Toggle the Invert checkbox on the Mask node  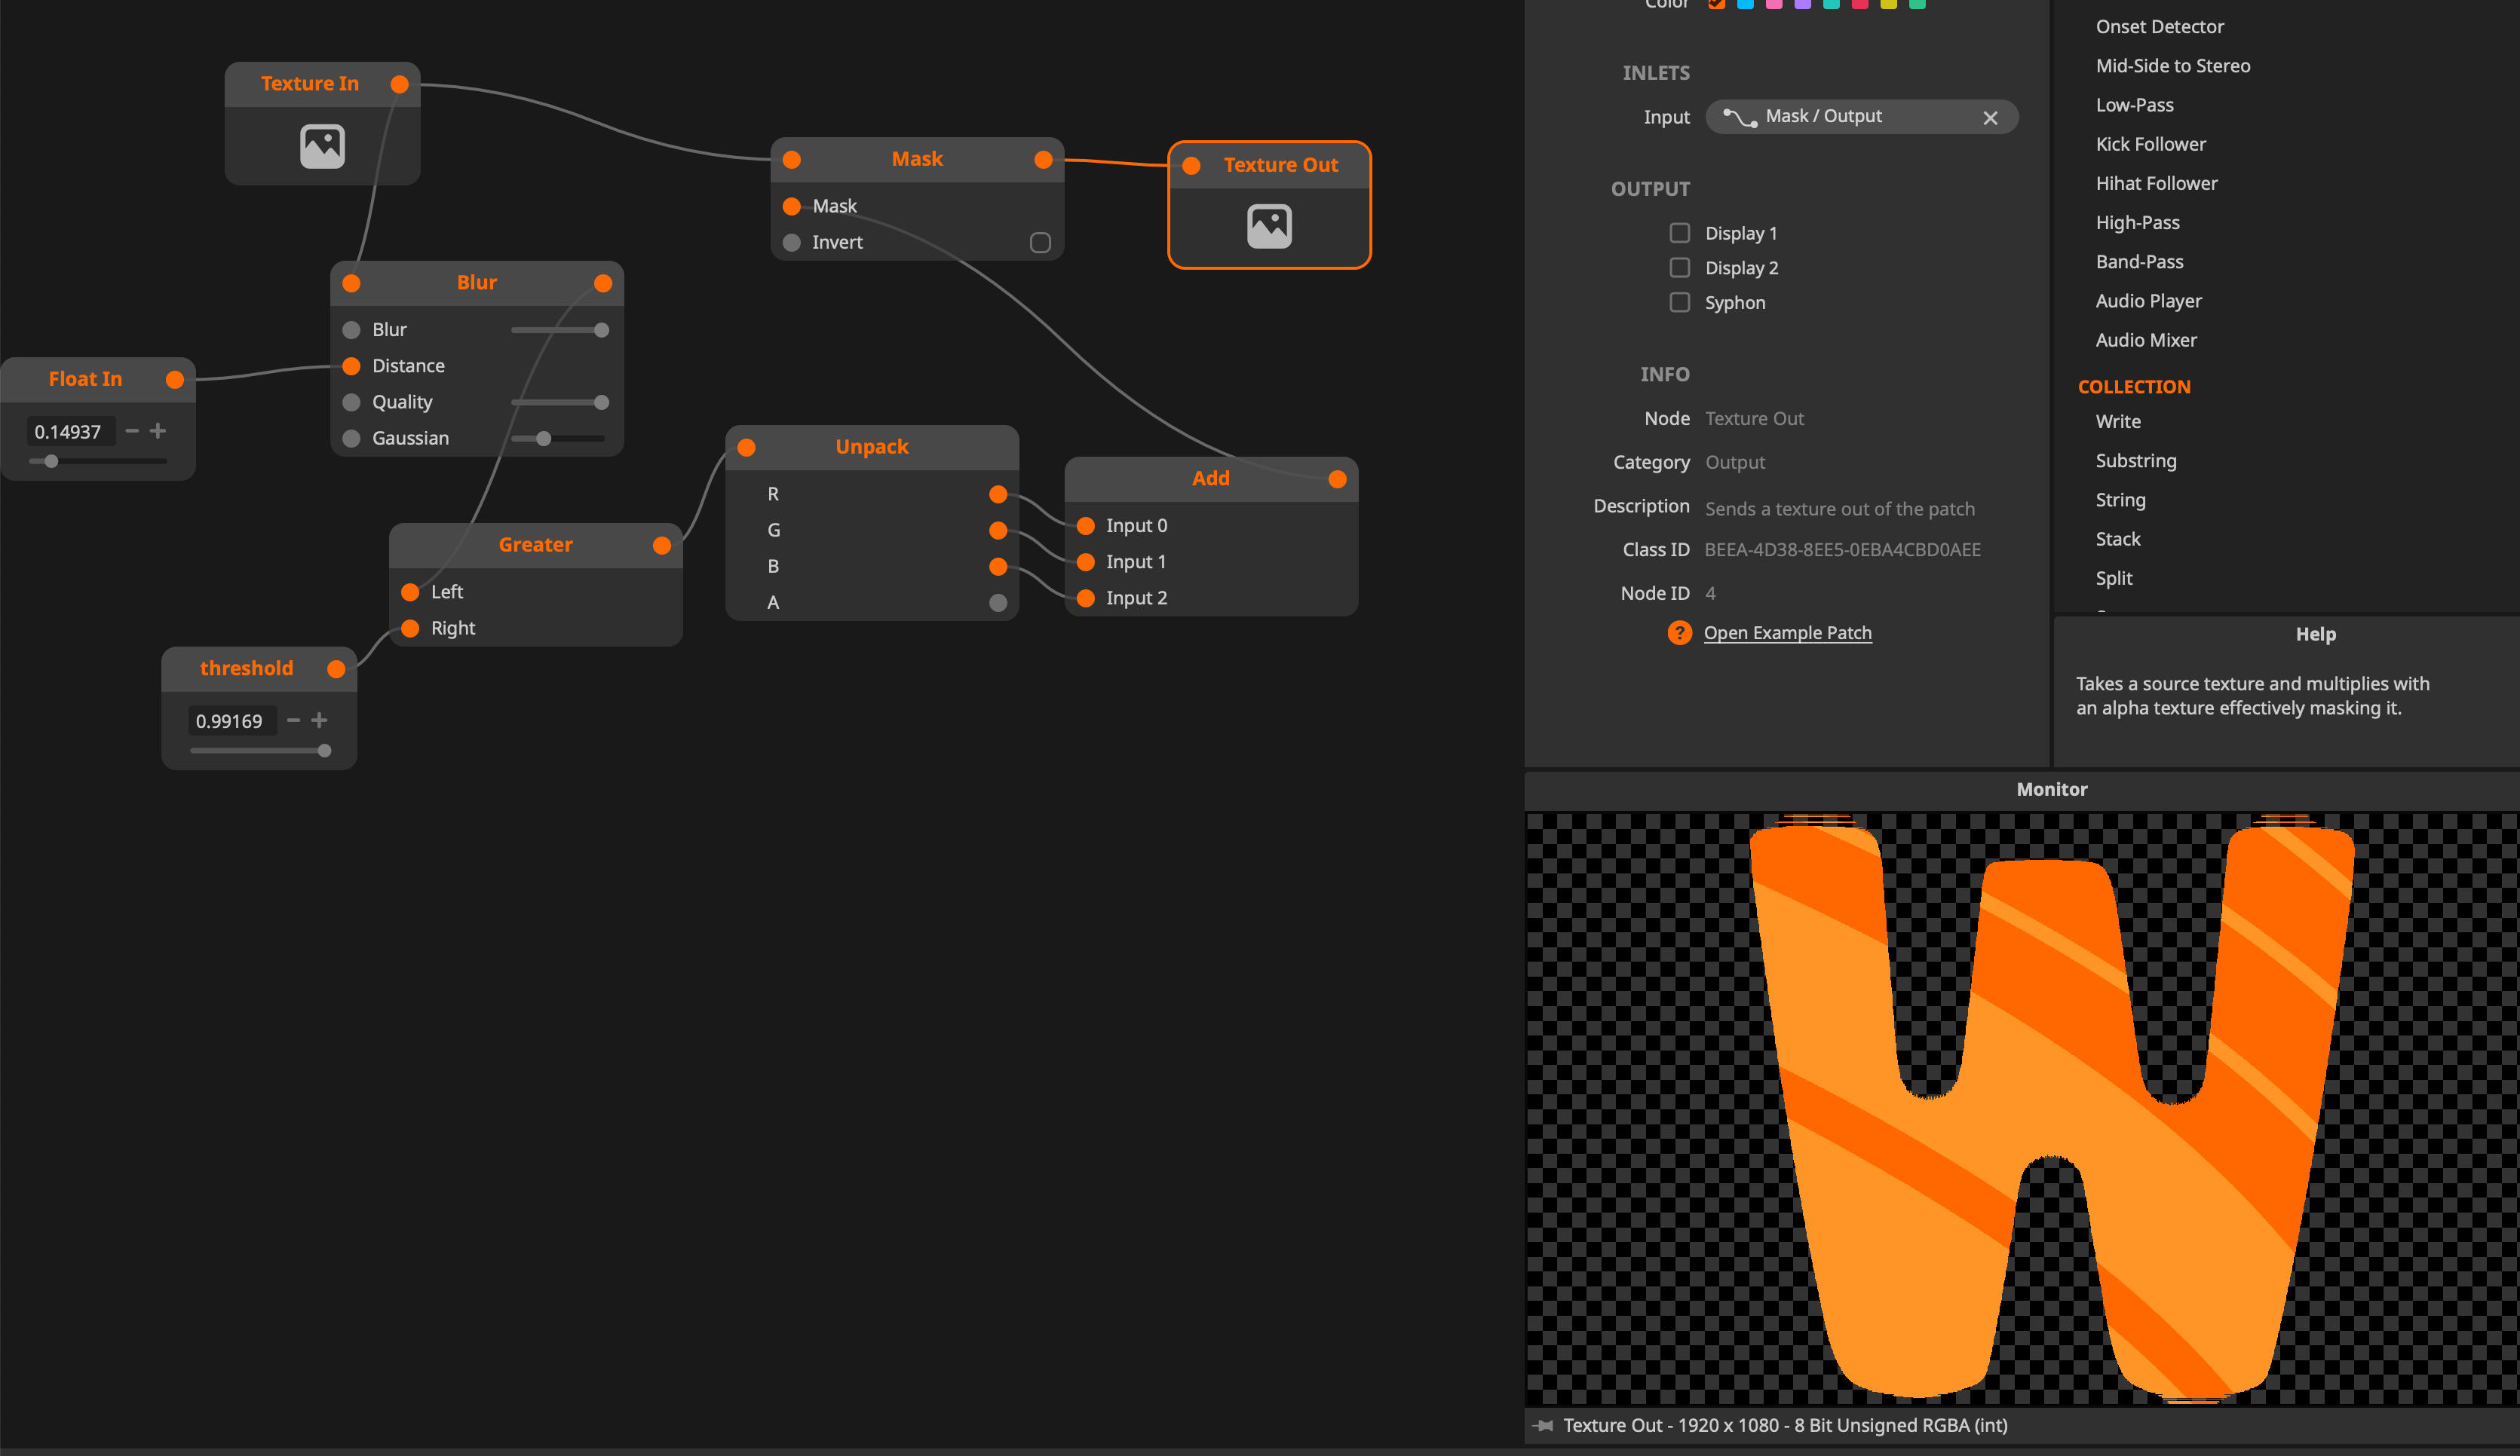[x=1040, y=243]
